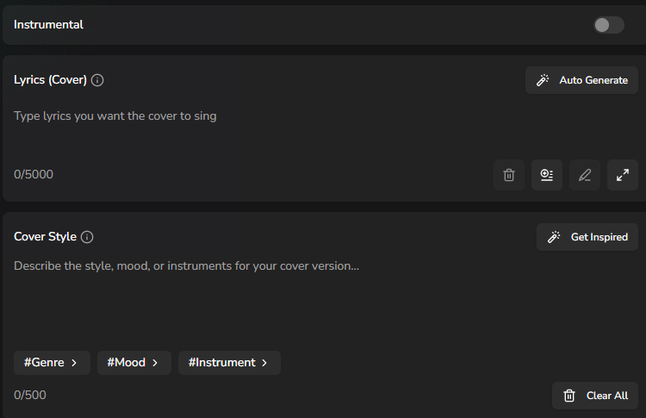Click the pencil edit icon under lyrics
Screen dimensions: 646x418
click(585, 175)
